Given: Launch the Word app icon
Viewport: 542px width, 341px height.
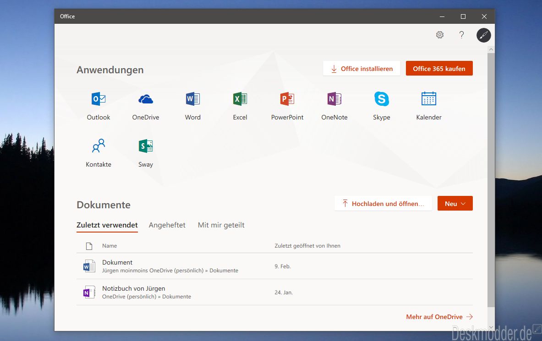Looking at the screenshot, I should [192, 99].
